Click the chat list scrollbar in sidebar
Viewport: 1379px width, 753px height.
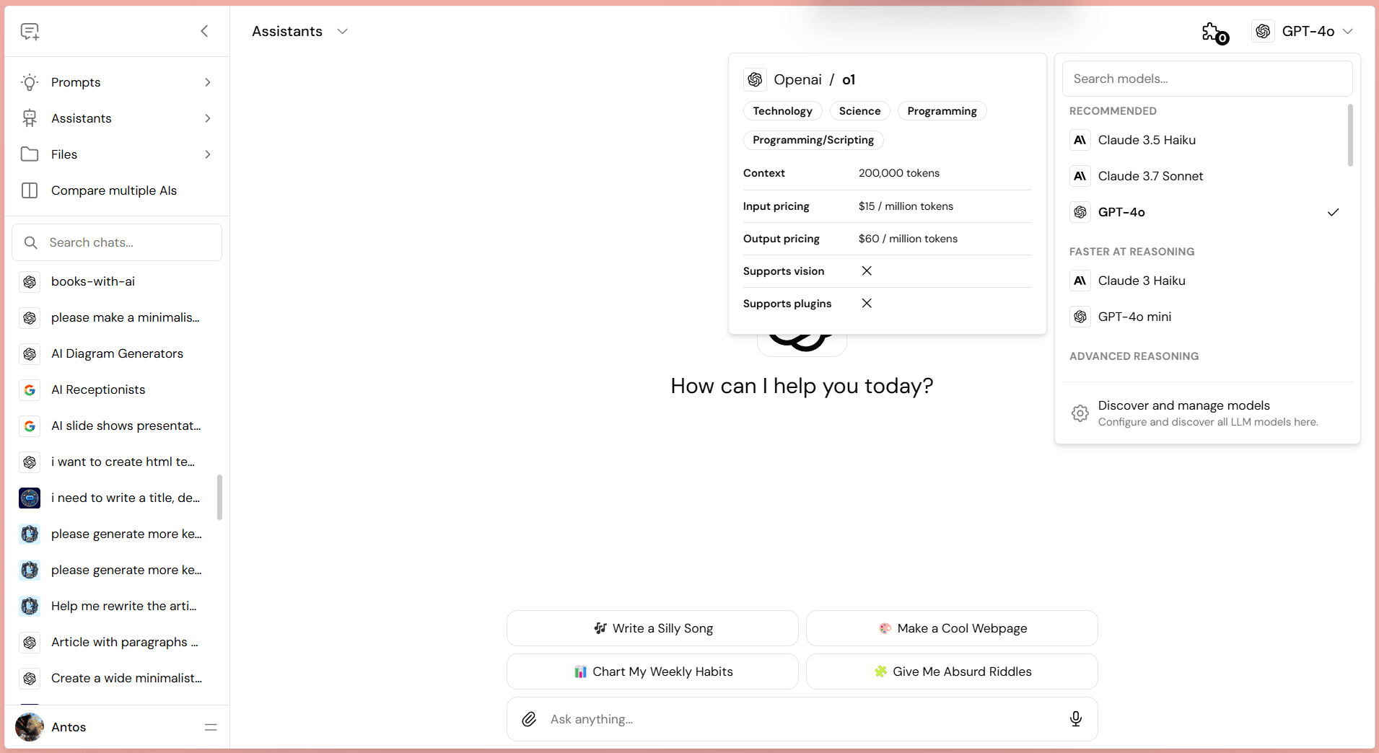[x=219, y=497]
